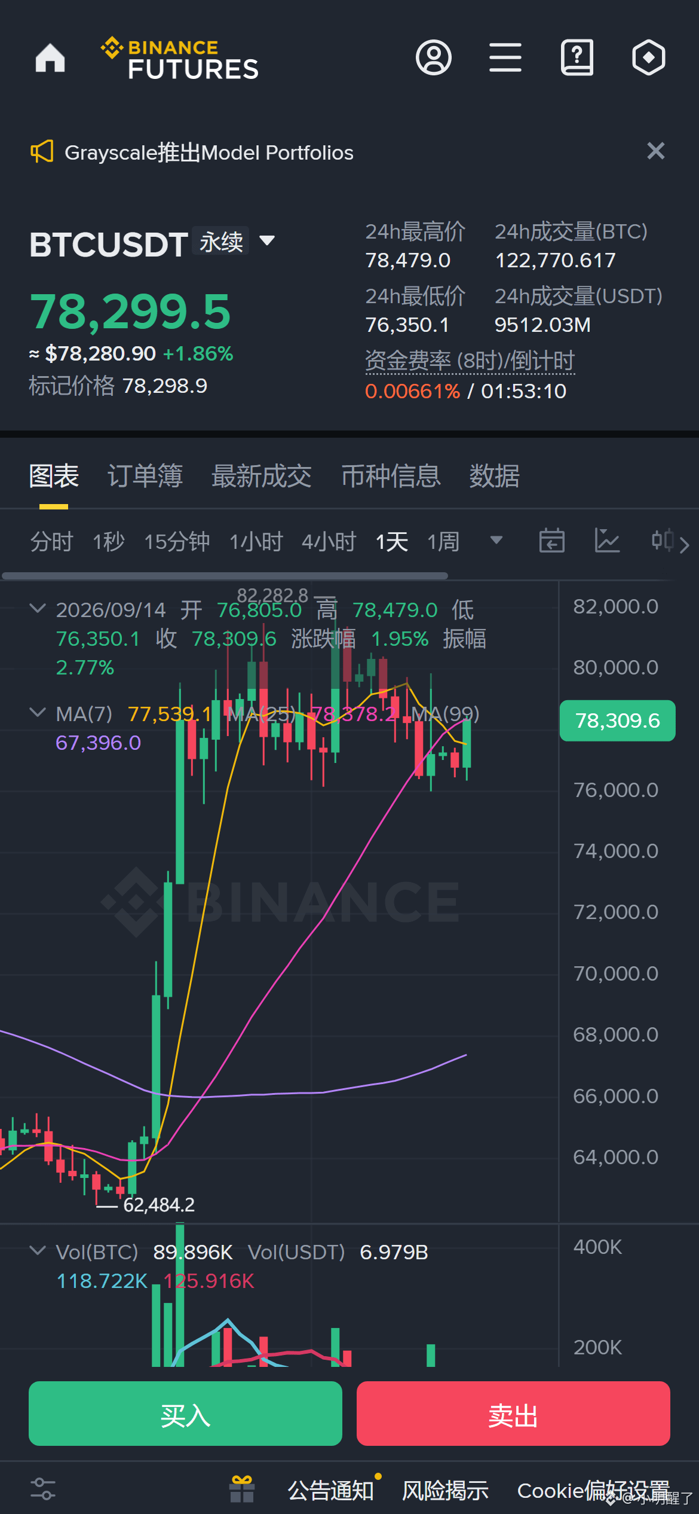
Task: Collapse the Vol(BTC) indicator legend
Action: pyautogui.click(x=38, y=1250)
